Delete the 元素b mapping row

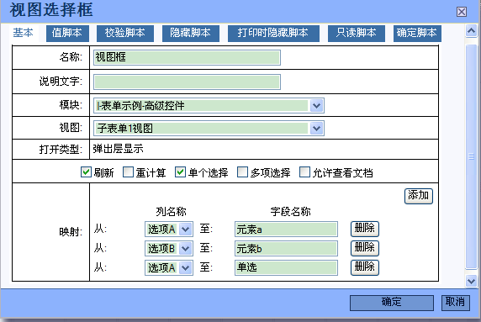tap(365, 248)
